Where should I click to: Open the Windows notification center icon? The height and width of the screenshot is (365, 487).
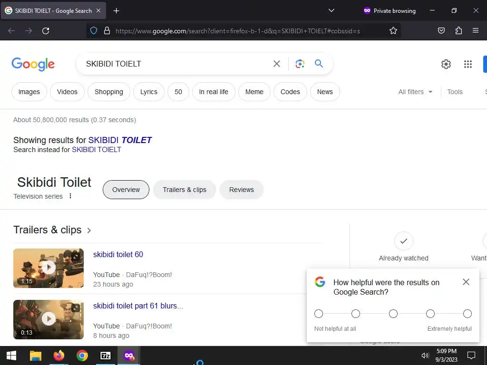(x=471, y=355)
